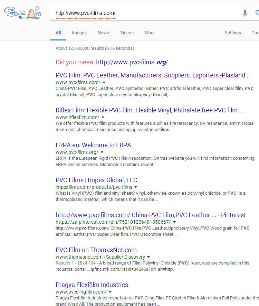This screenshot has width=259, height=306.
Task: Expand dropdown arrow next to www.pvc-films.com/
Action: pos(104,82)
